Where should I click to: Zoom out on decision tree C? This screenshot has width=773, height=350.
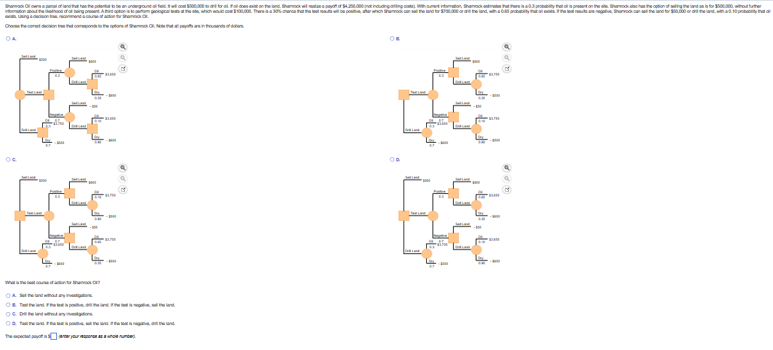pyautogui.click(x=123, y=179)
